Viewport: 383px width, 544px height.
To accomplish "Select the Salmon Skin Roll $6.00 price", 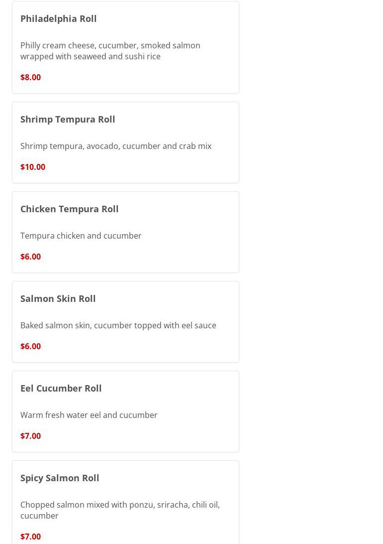I will [x=30, y=346].
